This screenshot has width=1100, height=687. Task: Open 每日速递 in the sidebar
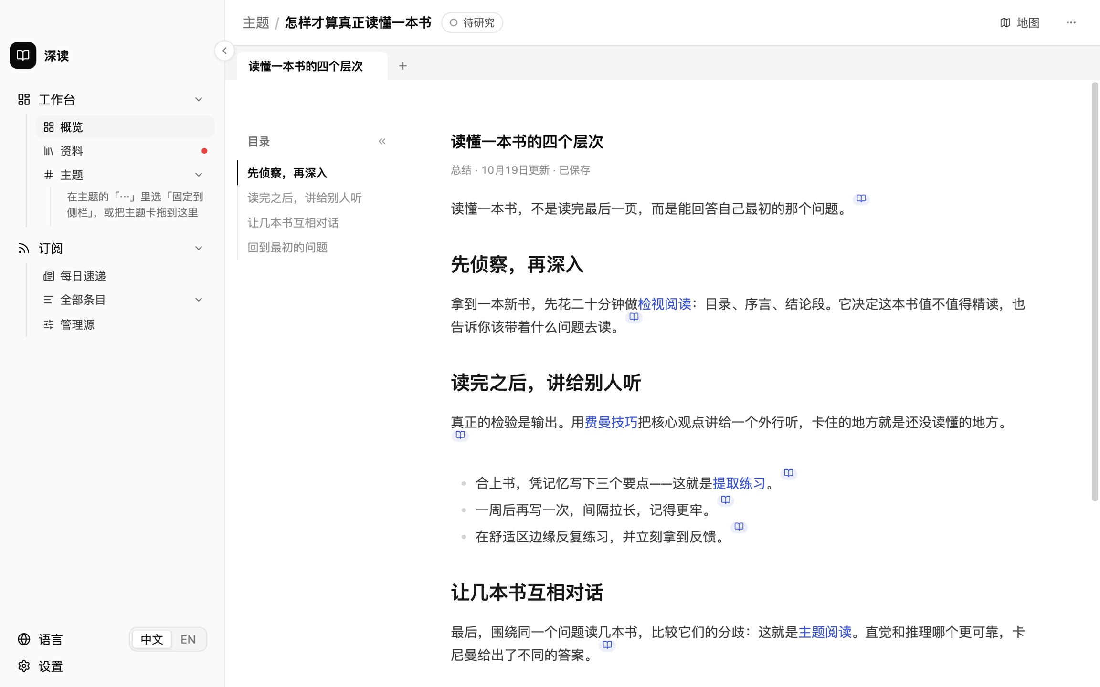(125, 276)
